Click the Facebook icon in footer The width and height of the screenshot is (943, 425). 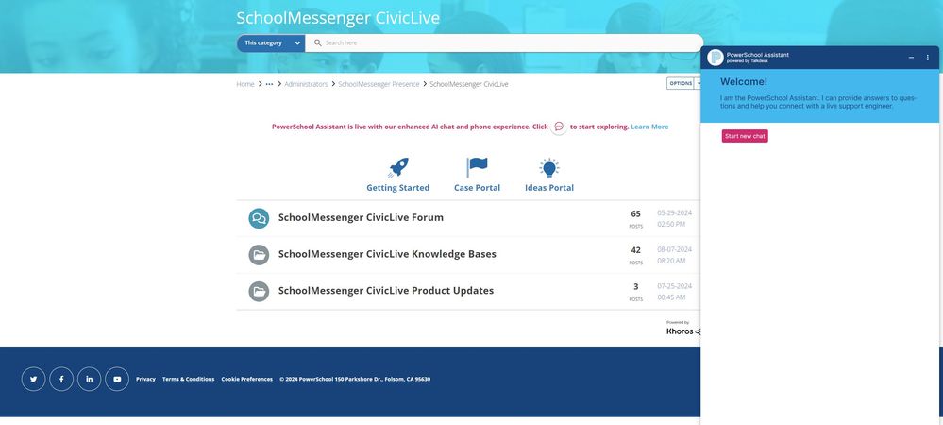click(61, 379)
